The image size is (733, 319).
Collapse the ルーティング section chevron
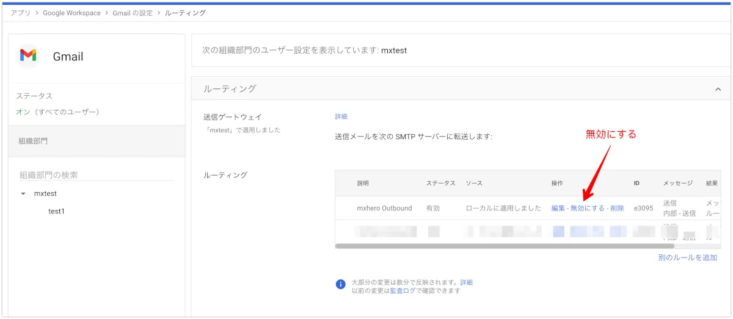click(x=718, y=89)
